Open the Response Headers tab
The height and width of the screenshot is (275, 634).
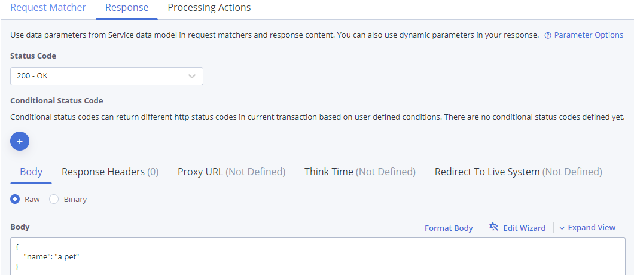click(x=110, y=172)
